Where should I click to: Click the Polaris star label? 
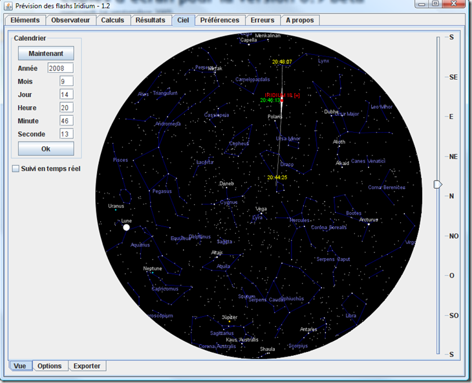(275, 116)
